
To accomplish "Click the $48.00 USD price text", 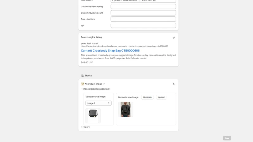I will tap(87, 62).
